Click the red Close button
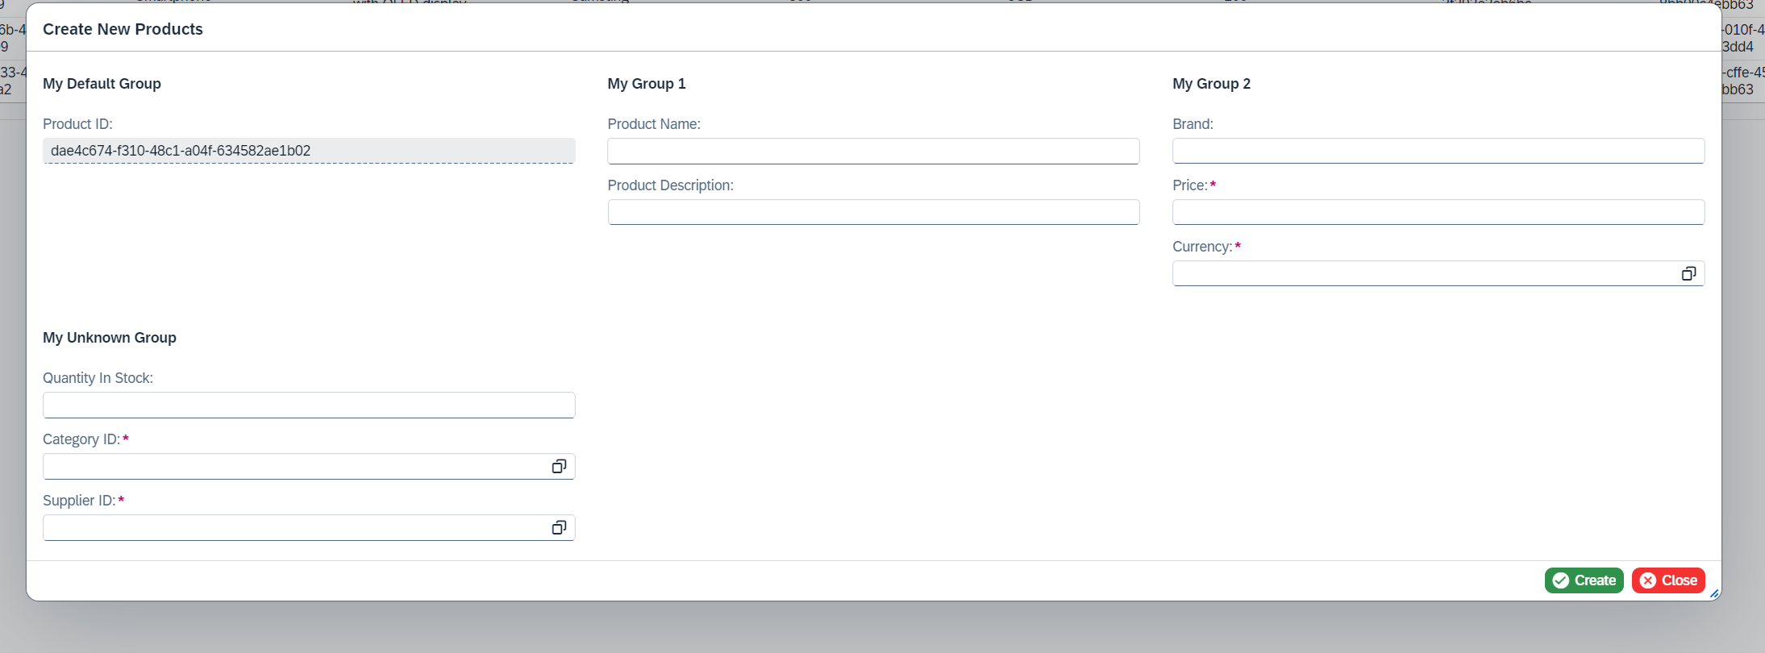 point(1668,580)
